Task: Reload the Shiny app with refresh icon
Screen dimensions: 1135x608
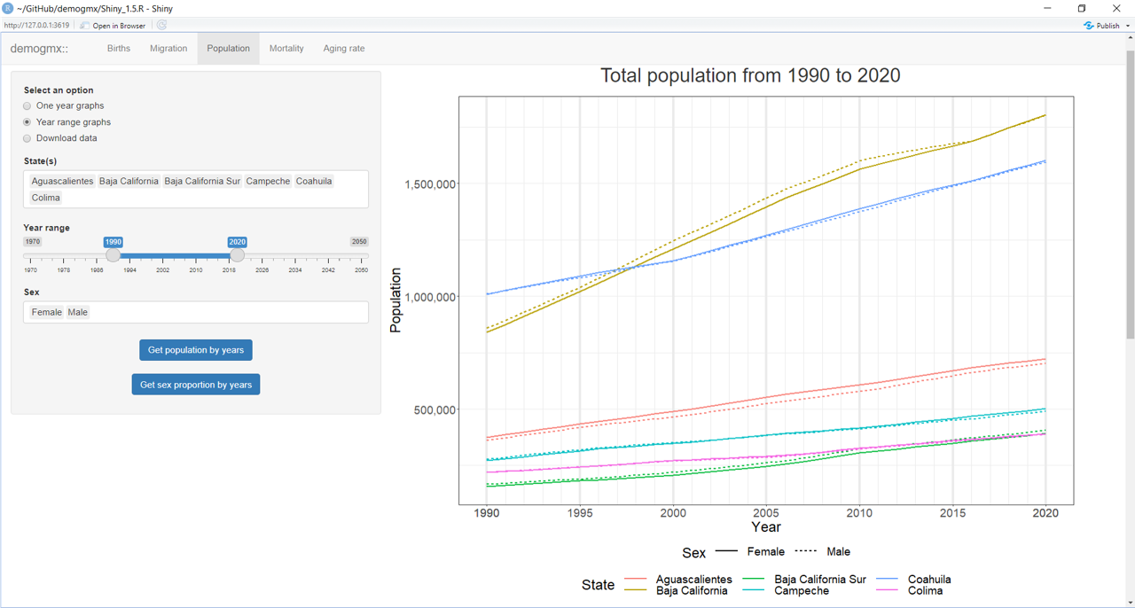Action: point(161,26)
